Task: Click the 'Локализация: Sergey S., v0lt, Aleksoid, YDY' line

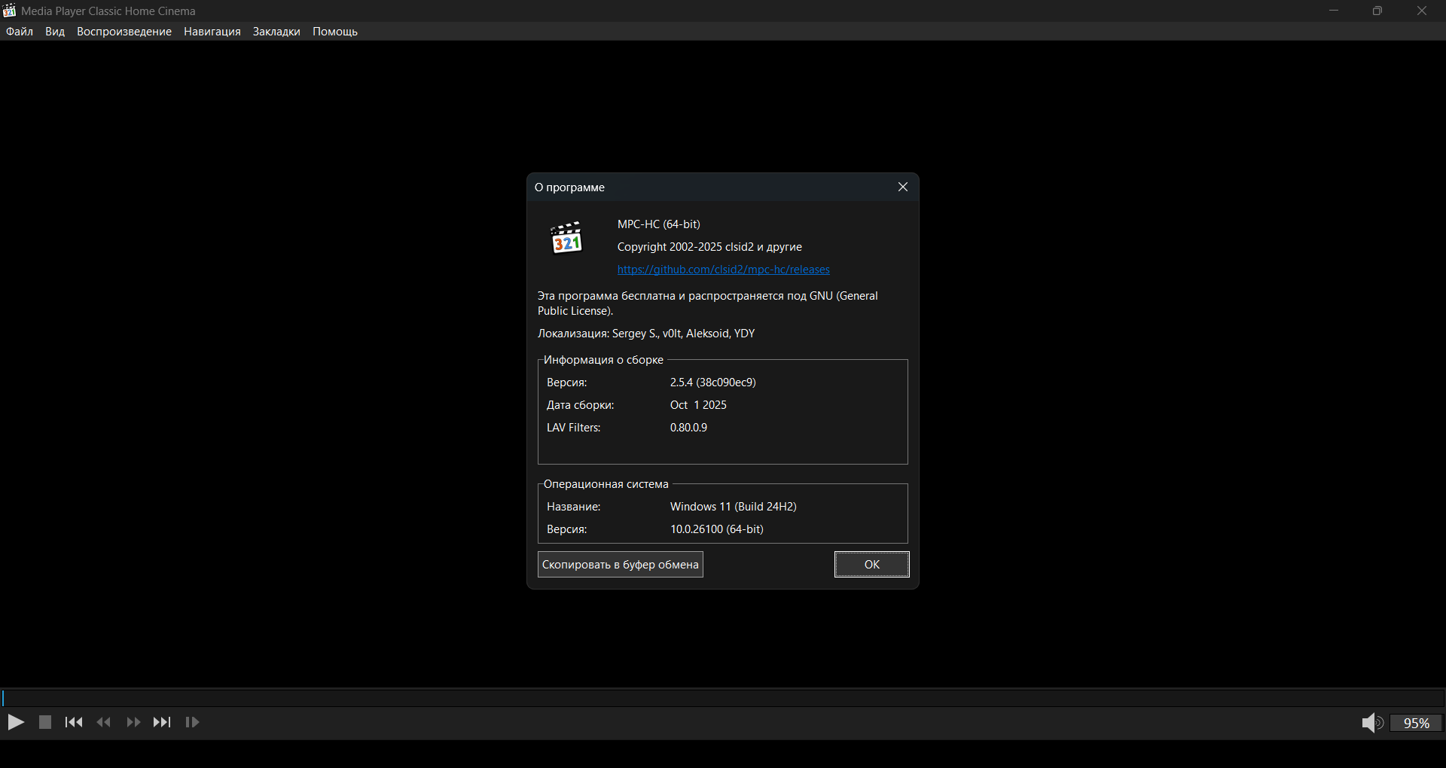Action: point(646,334)
